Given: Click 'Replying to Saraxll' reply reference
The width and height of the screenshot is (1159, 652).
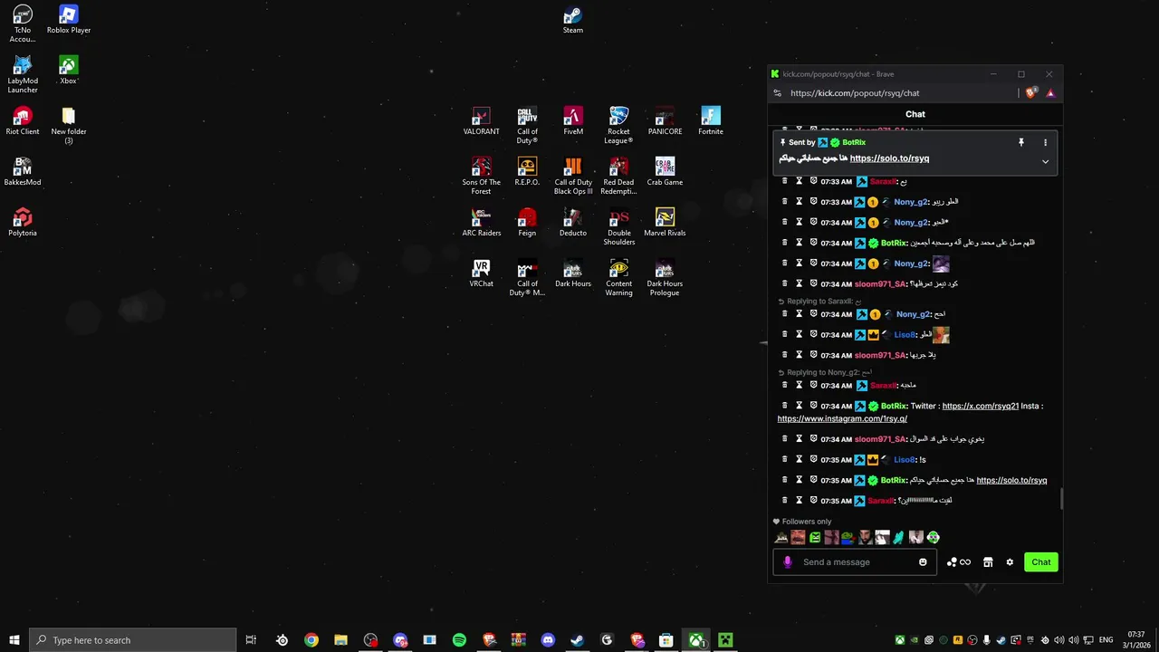Looking at the screenshot, I should click(820, 301).
